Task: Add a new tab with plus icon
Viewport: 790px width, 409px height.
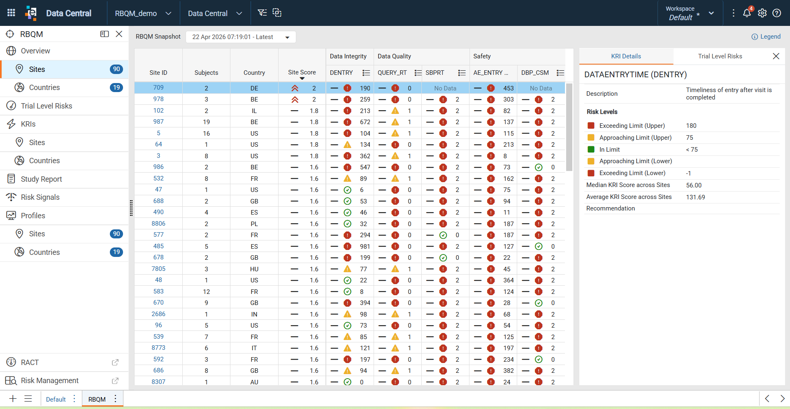Action: [13, 399]
